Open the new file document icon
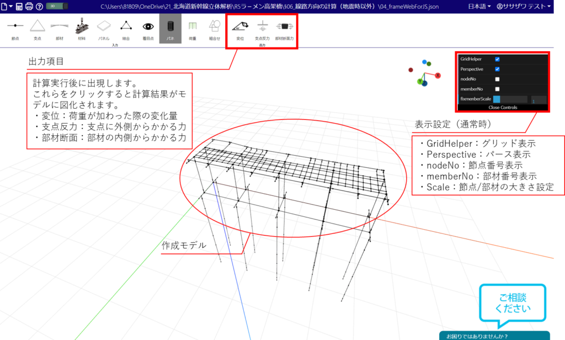Viewport: 565px width, 340px height. click(x=4, y=7)
